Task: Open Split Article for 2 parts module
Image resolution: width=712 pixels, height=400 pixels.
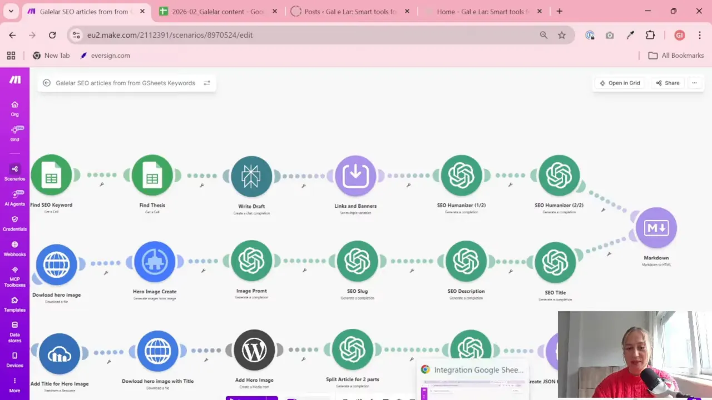Action: [x=352, y=349]
